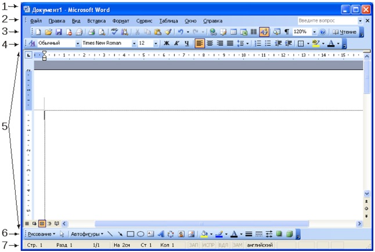
Task: Click the Чтение reading layout button
Action: (344, 32)
